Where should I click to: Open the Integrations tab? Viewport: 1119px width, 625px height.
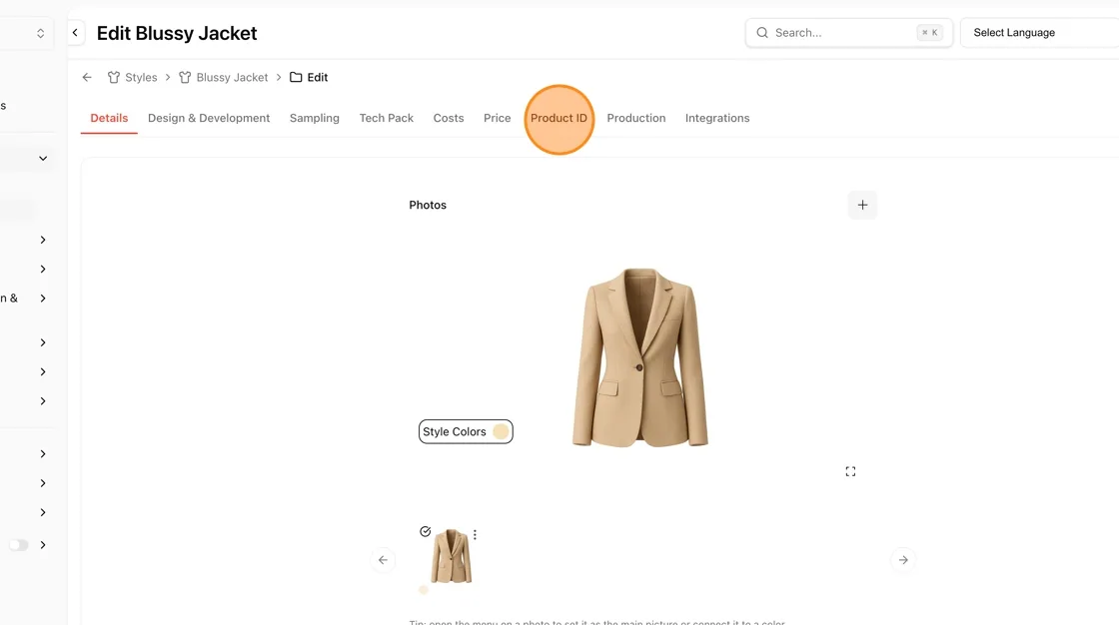pyautogui.click(x=717, y=118)
